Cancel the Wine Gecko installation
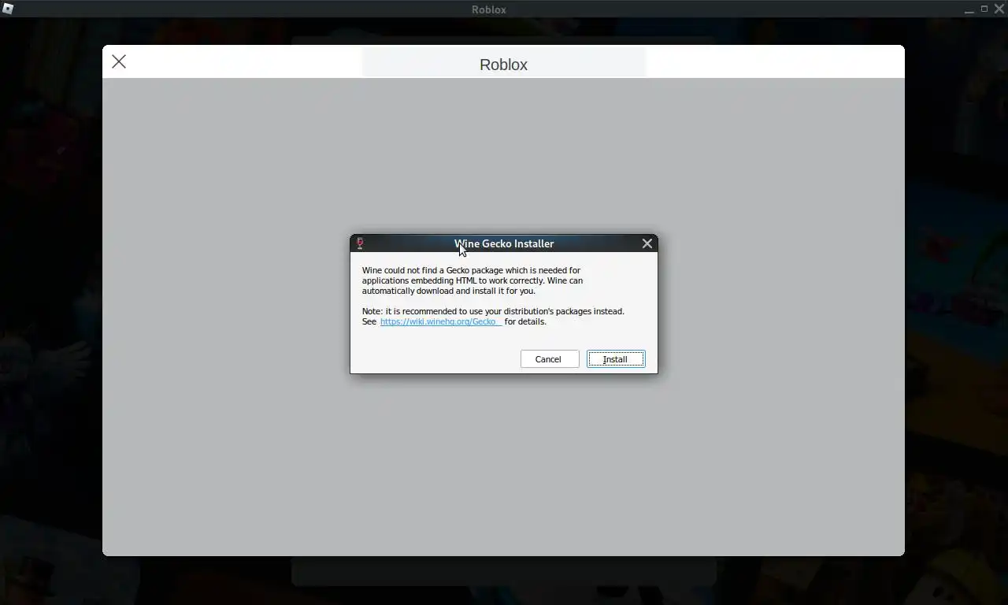Screen dimensions: 1008x605 pos(550,359)
